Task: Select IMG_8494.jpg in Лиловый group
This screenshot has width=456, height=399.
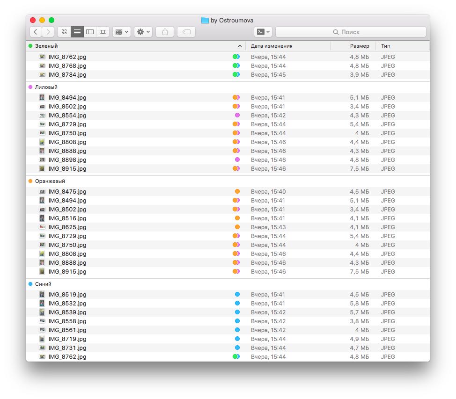Action: (x=67, y=98)
